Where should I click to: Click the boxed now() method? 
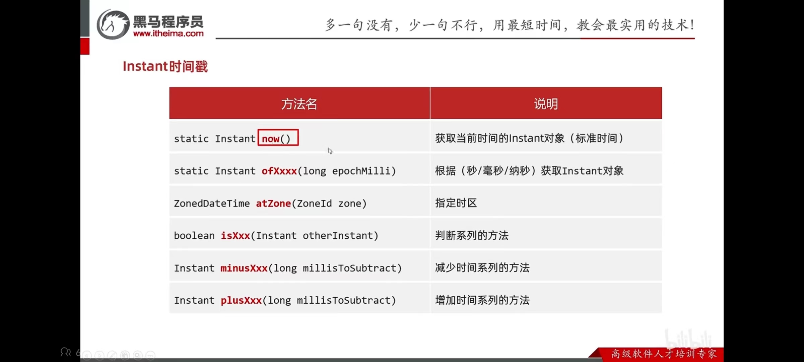[x=278, y=138]
